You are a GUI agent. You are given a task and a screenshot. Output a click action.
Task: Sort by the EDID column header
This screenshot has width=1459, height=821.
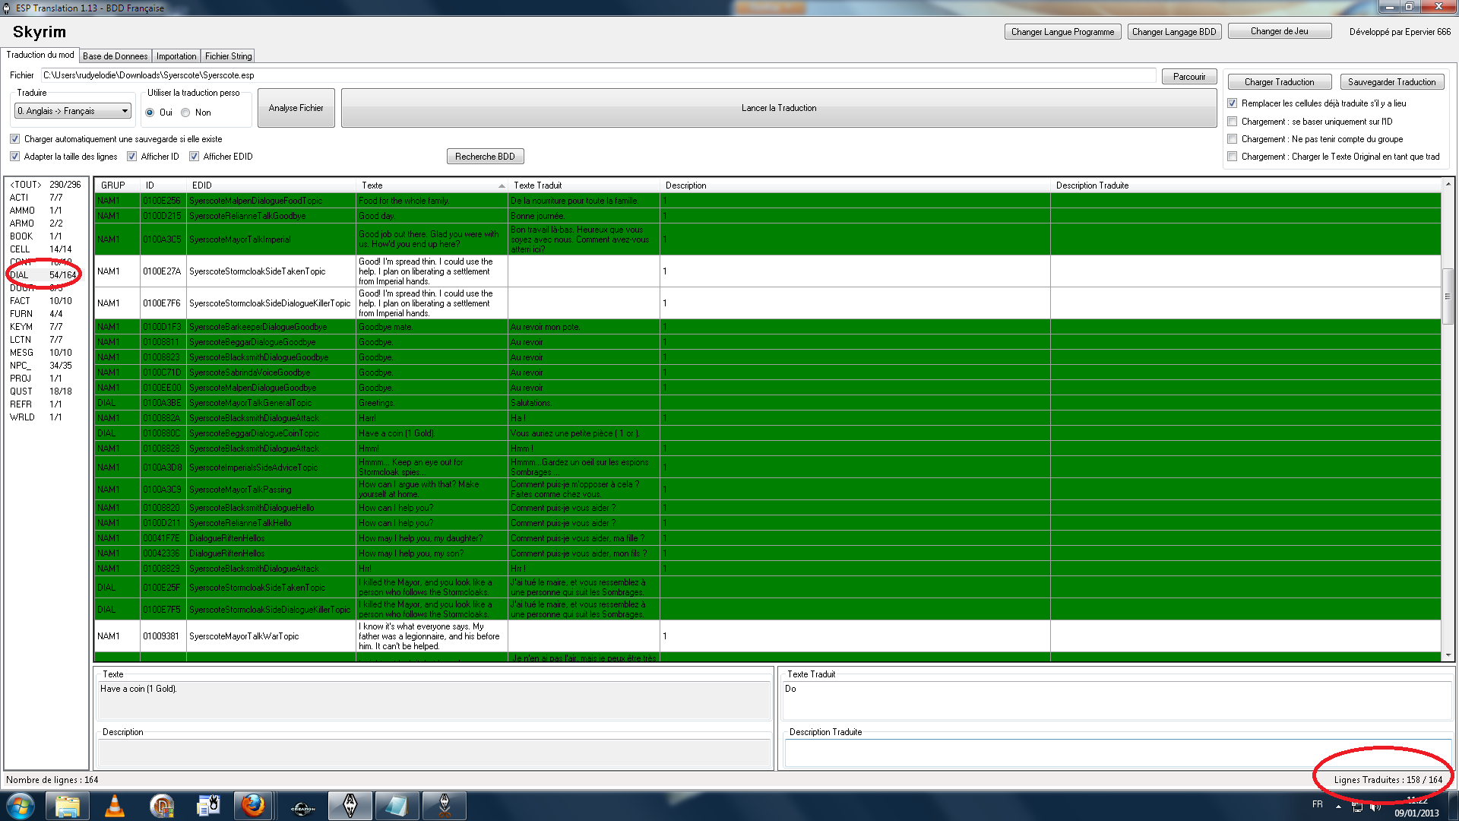coord(271,185)
